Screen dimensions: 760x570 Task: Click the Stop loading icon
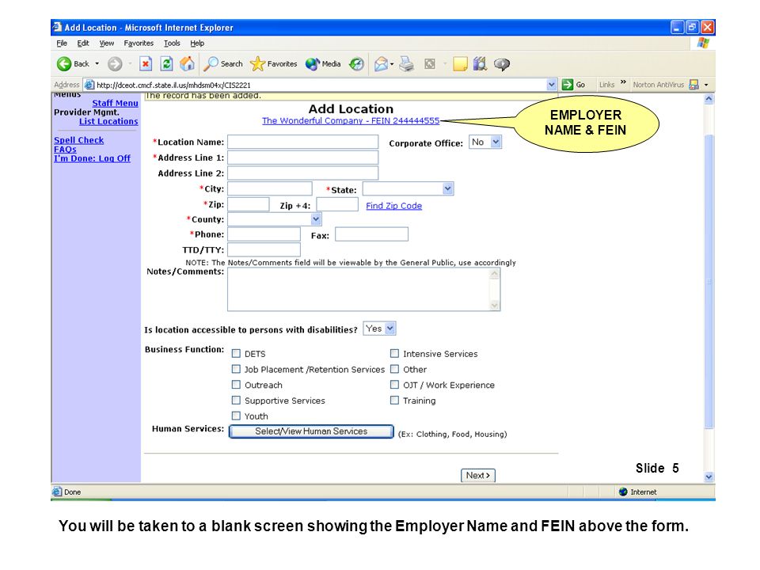tap(146, 63)
